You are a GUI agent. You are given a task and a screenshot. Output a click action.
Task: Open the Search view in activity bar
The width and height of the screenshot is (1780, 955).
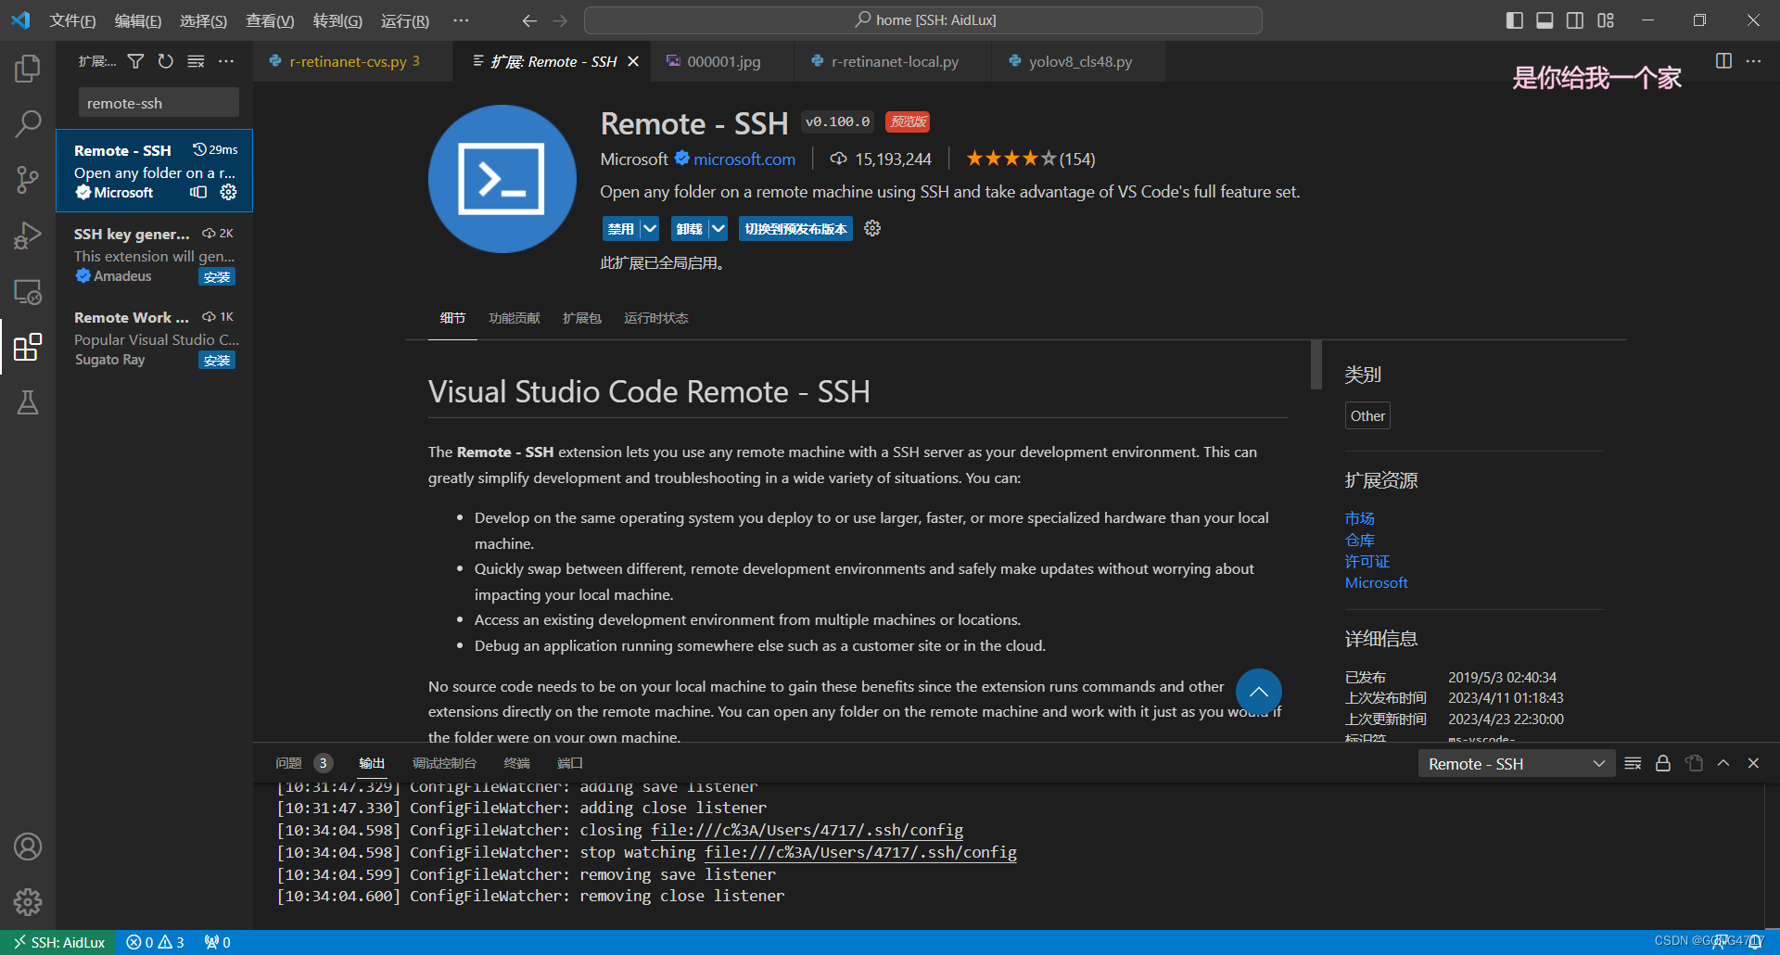click(x=28, y=123)
